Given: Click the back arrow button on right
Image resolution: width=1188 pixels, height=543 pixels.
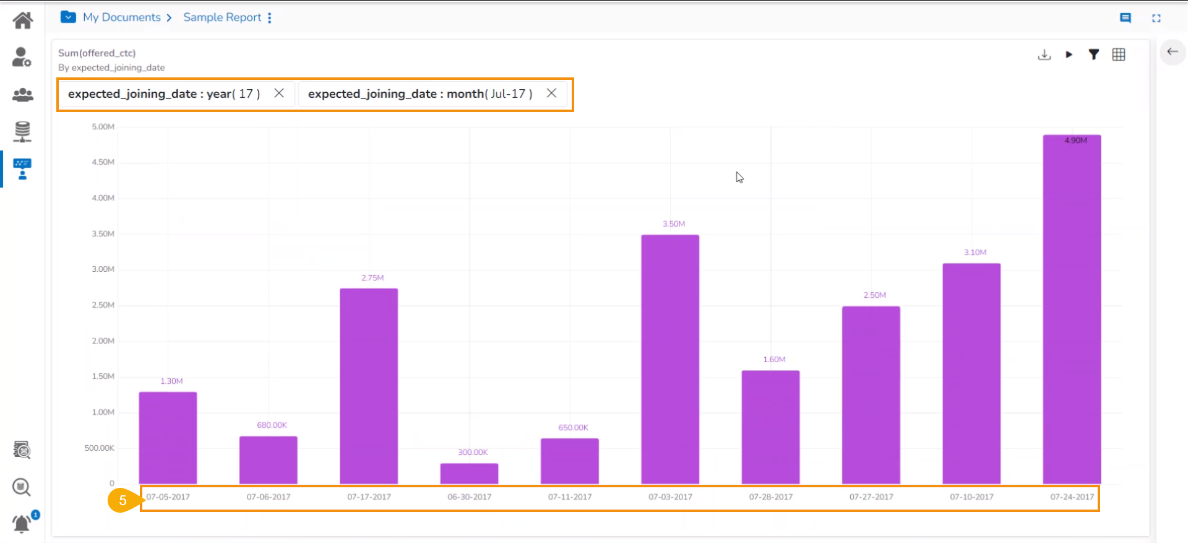Looking at the screenshot, I should point(1173,51).
